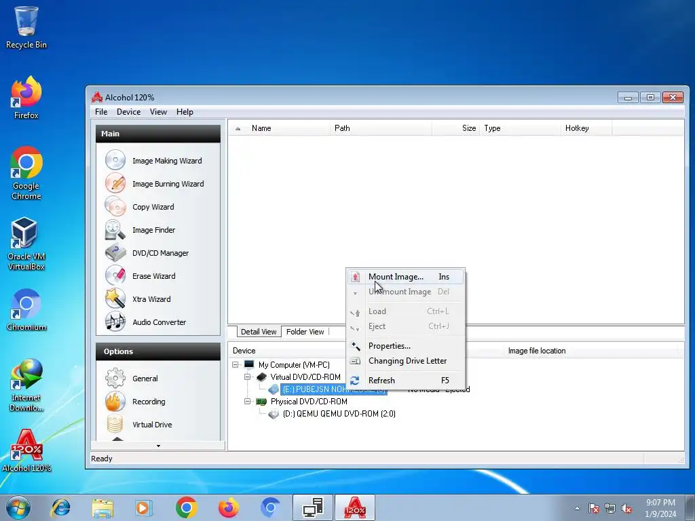Open the Help menu
The width and height of the screenshot is (695, 521).
pyautogui.click(x=185, y=112)
